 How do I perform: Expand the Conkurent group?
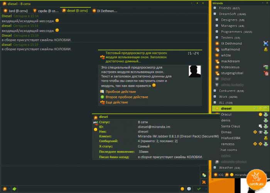click(215, 91)
